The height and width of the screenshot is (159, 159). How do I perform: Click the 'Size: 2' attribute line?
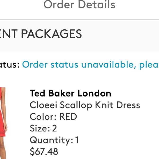pos(43,128)
